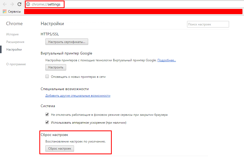Open the О программе page

tap(16, 64)
